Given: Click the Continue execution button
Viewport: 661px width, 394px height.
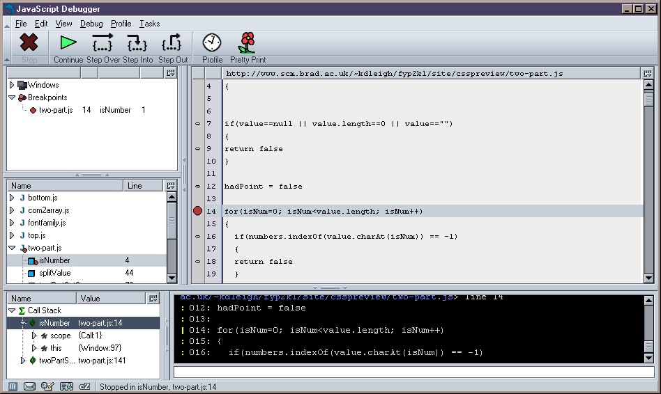Looking at the screenshot, I should point(68,47).
